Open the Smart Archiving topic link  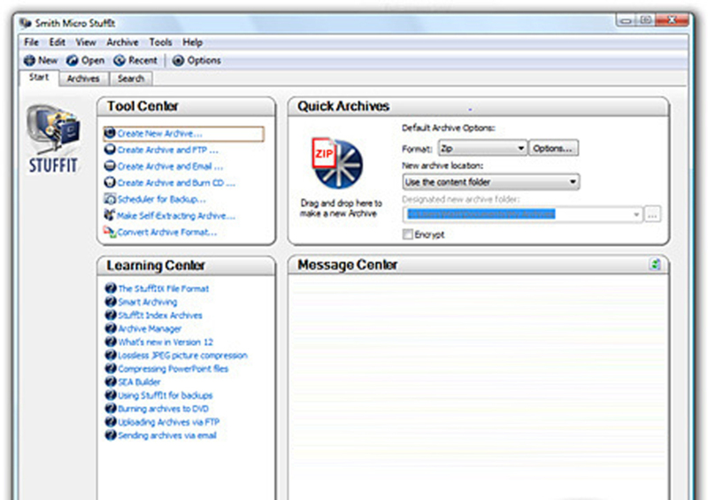point(148,302)
